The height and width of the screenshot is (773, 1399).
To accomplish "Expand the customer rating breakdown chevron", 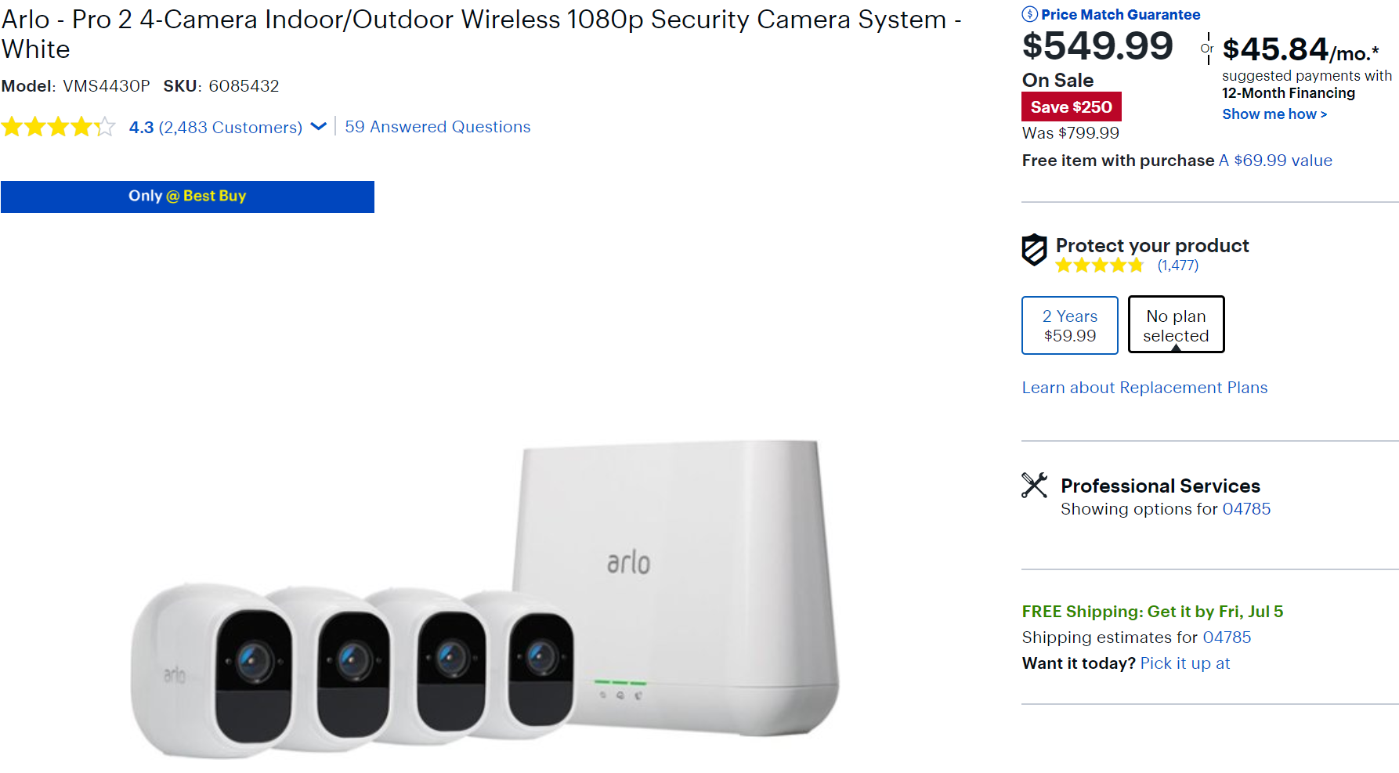I will click(x=318, y=127).
